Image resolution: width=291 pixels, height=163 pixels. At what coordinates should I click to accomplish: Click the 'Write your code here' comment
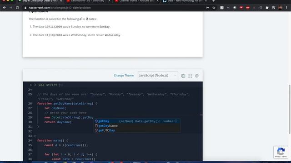pos(65,113)
